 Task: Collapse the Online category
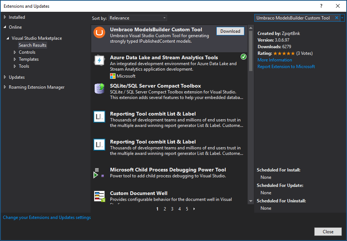coord(5,27)
